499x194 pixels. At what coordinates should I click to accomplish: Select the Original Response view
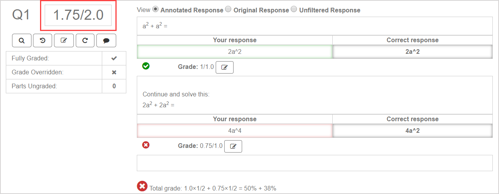tap(228, 9)
